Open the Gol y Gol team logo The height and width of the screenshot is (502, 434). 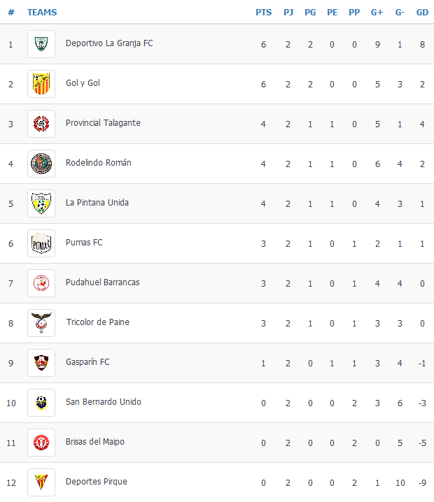41,84
